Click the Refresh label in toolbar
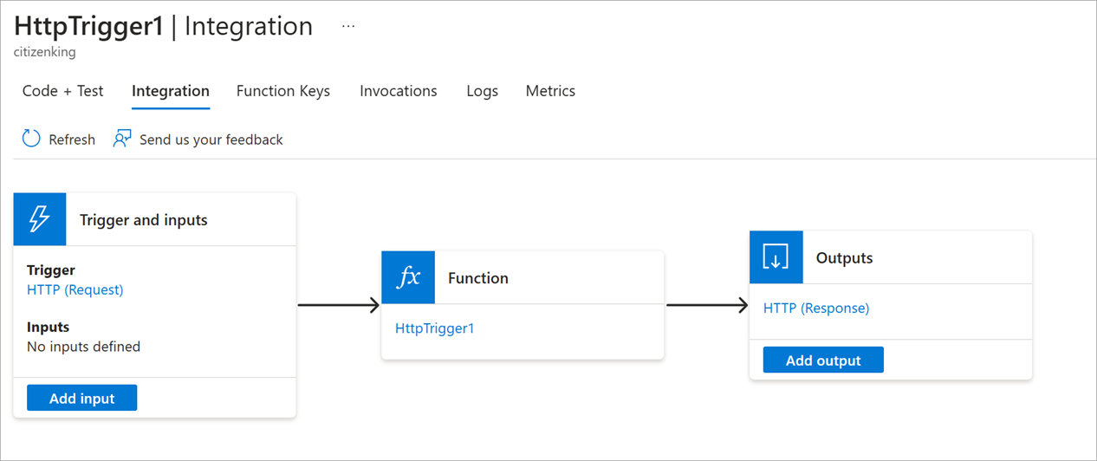 pos(72,140)
